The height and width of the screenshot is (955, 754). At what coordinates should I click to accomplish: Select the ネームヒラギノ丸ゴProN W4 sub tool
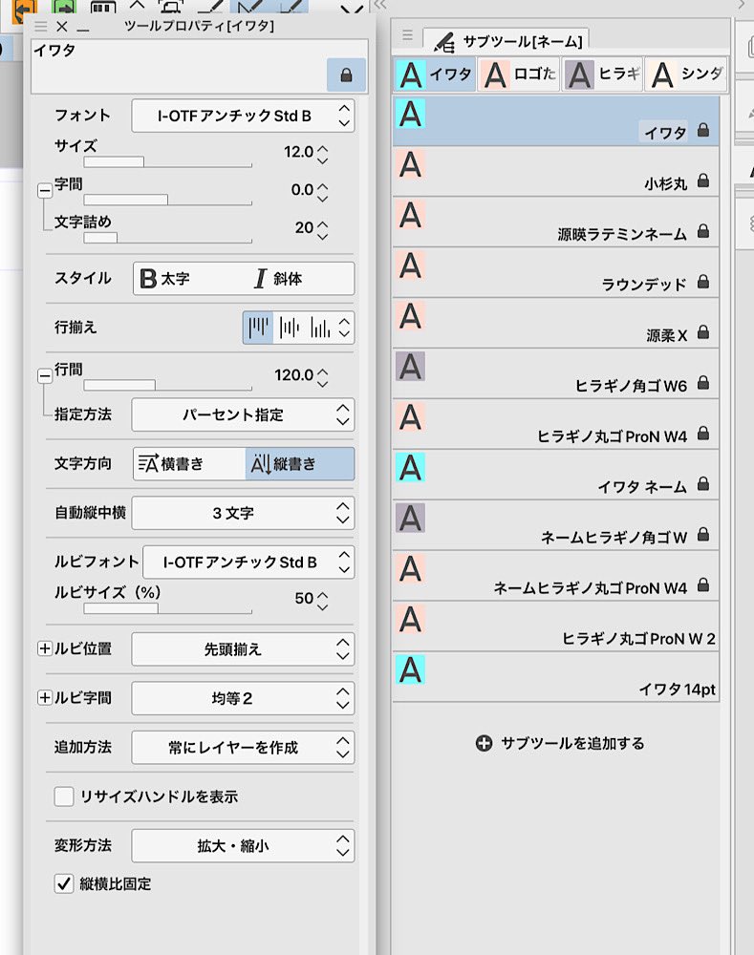tap(556, 576)
